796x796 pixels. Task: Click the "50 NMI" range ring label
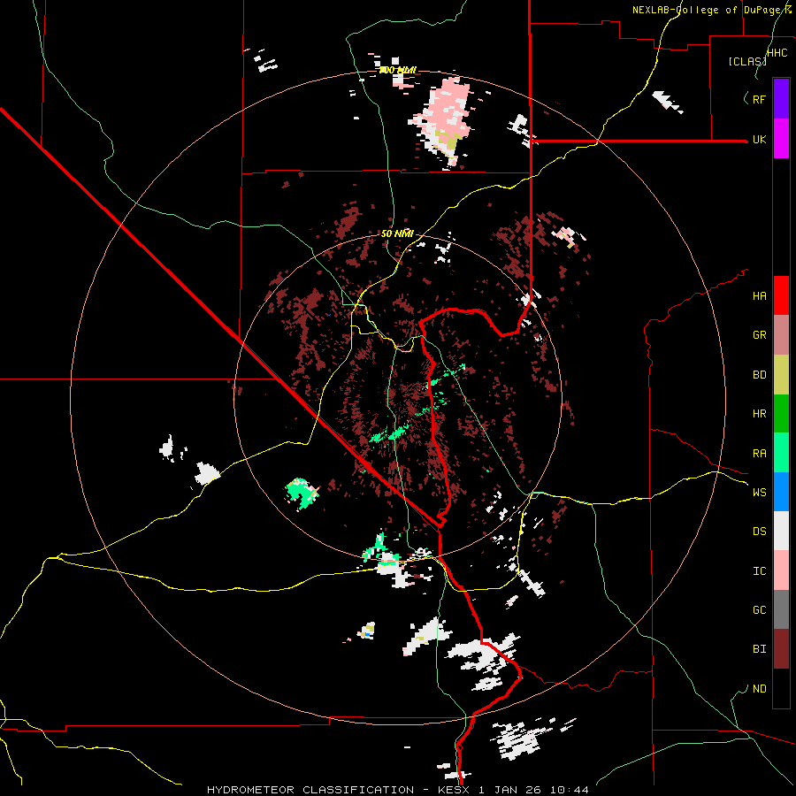tap(397, 233)
